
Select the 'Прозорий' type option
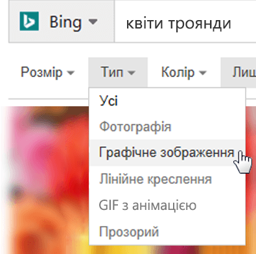pyautogui.click(x=167, y=231)
